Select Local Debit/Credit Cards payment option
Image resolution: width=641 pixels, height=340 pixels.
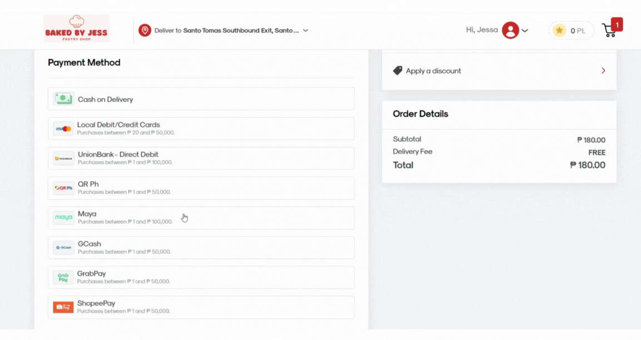click(x=201, y=128)
